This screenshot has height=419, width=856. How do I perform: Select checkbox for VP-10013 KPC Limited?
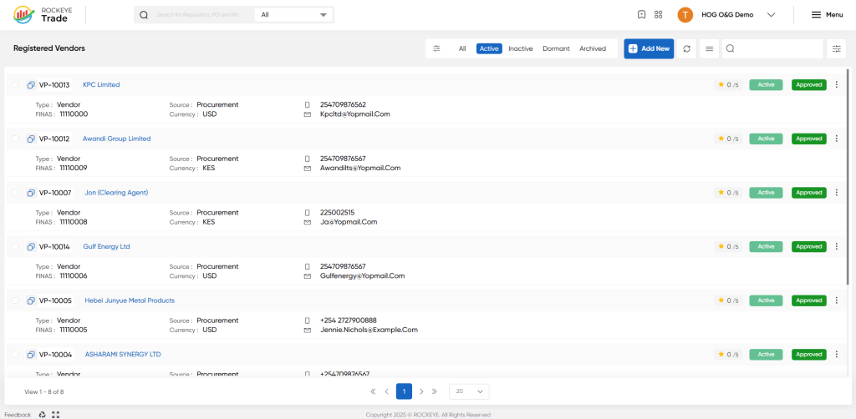[15, 85]
